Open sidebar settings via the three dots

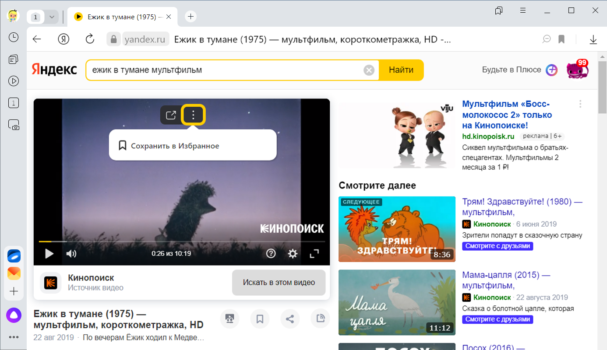(x=14, y=337)
